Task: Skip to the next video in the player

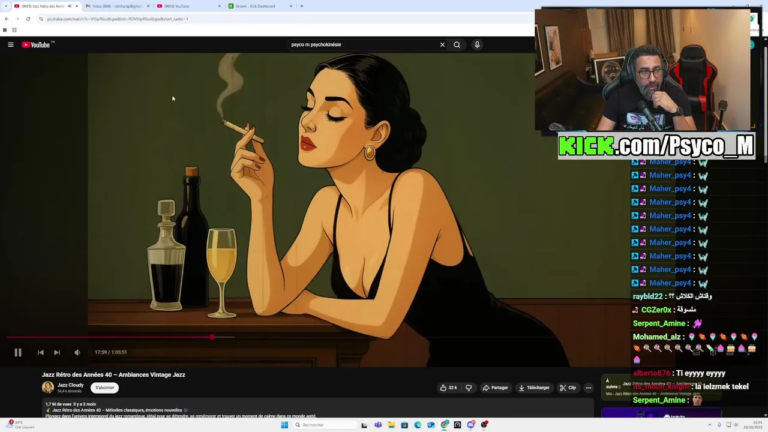Action: 56,352
